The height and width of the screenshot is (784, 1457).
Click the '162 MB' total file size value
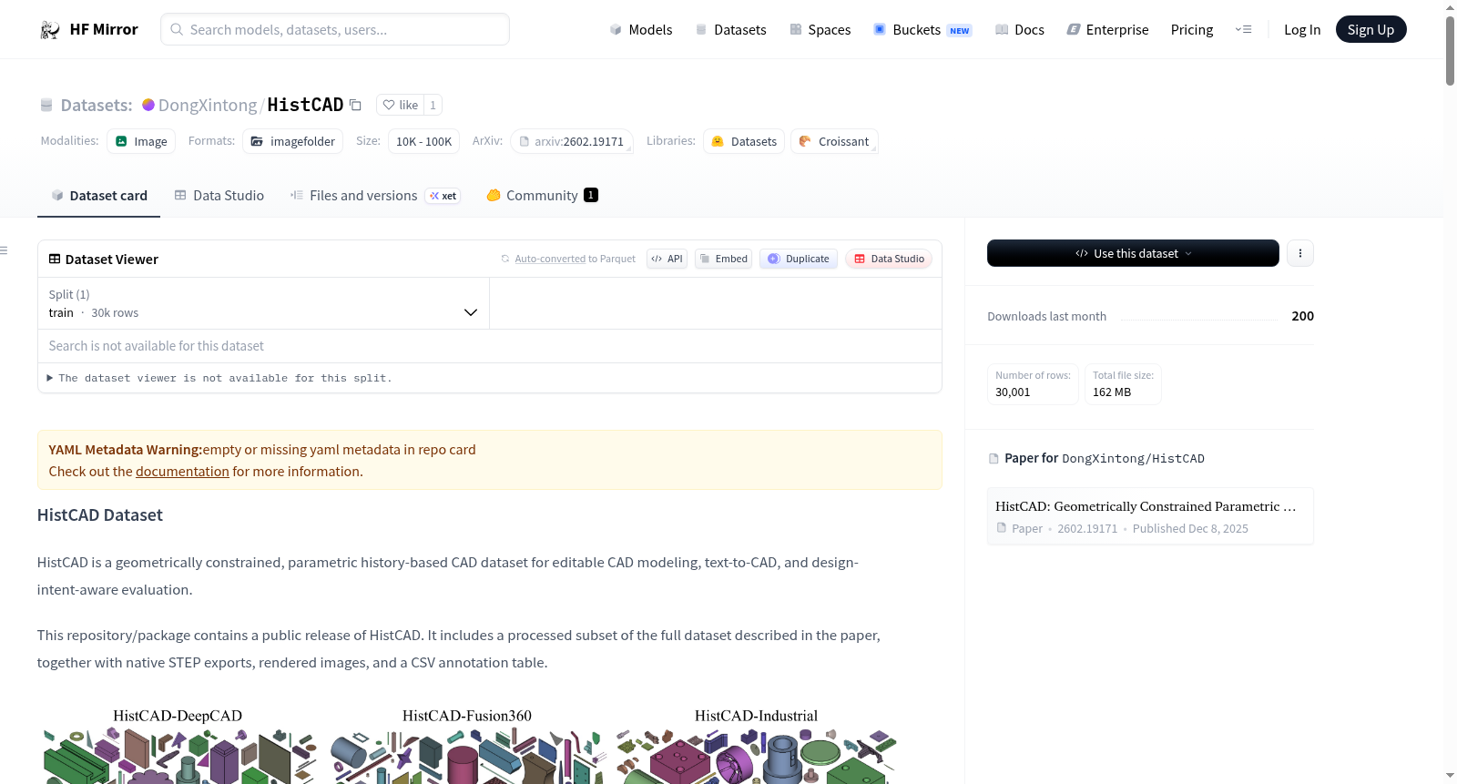pos(1112,392)
